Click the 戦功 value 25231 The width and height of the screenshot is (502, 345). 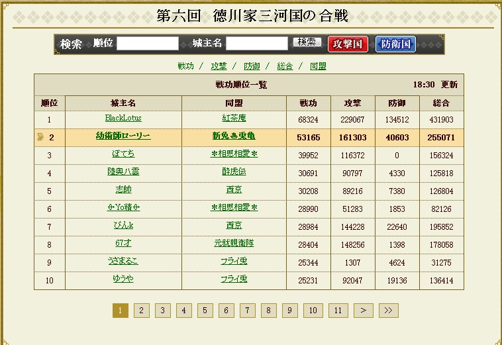coord(309,281)
